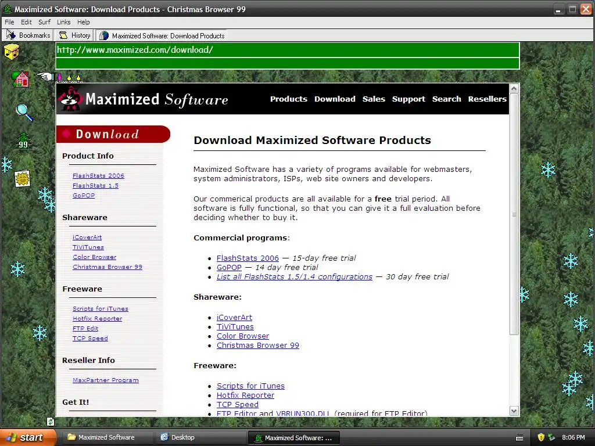
Task: Open Resellers in the site navigation
Action: tap(488, 99)
